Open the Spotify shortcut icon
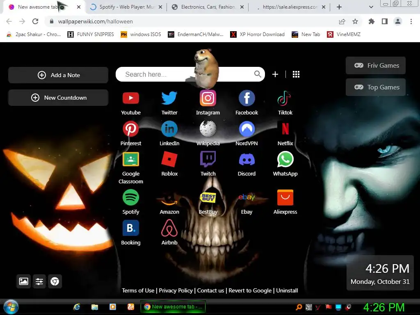The height and width of the screenshot is (315, 420). (x=131, y=197)
